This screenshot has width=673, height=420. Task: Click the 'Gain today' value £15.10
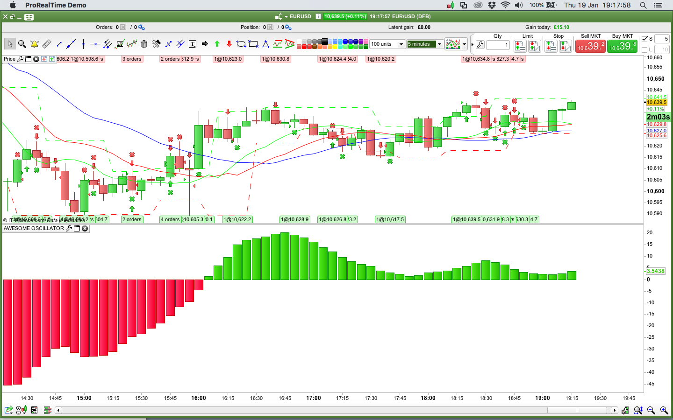(561, 27)
